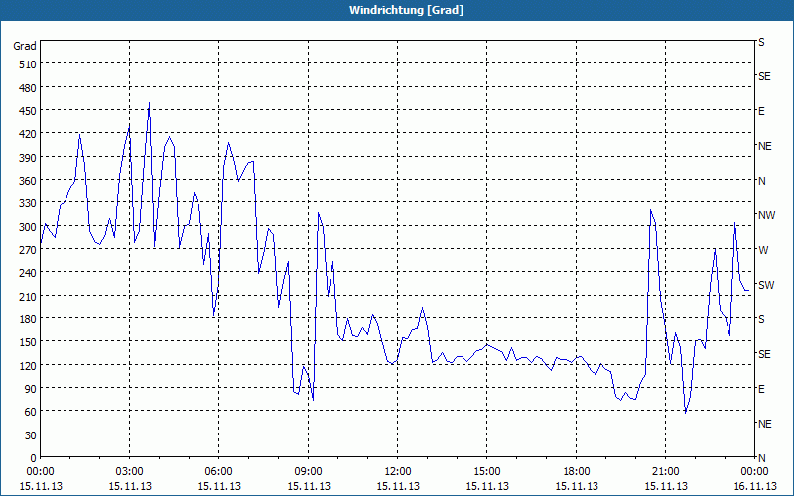Click the 21:00 time axis label
The height and width of the screenshot is (496, 794).
coord(665,472)
